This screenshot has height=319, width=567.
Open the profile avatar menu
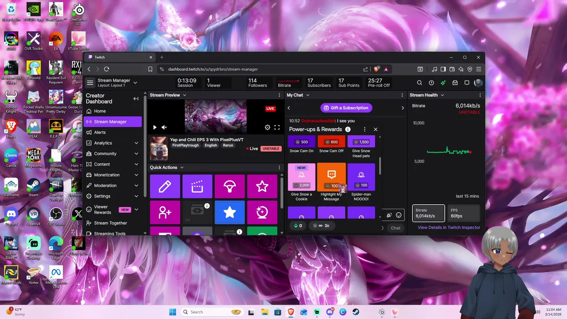478,83
